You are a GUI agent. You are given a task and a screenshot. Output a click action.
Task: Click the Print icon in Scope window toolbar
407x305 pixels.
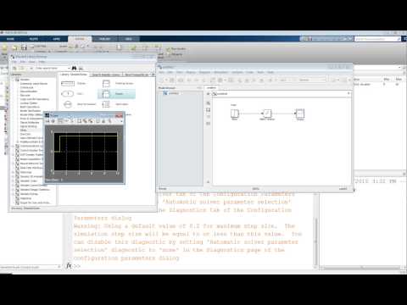47,121
